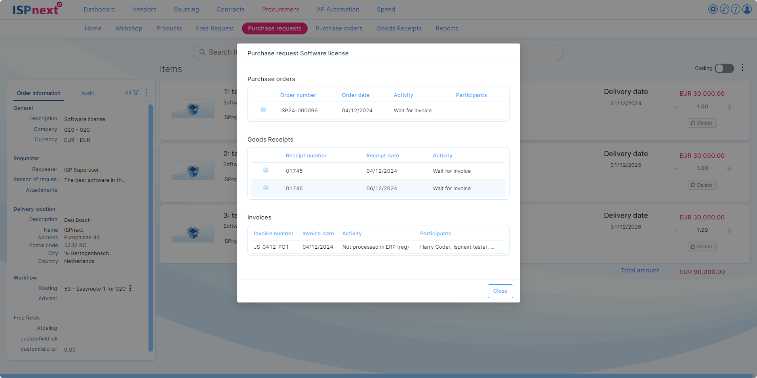Screen dimensions: 757x378
Task: Delete the item with 31/12/2026 delivery
Action: coord(702,247)
